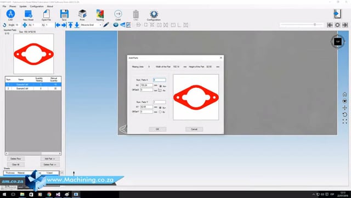Click the Offset X input field
This screenshot has width=351, height=198.
pos(146,90)
